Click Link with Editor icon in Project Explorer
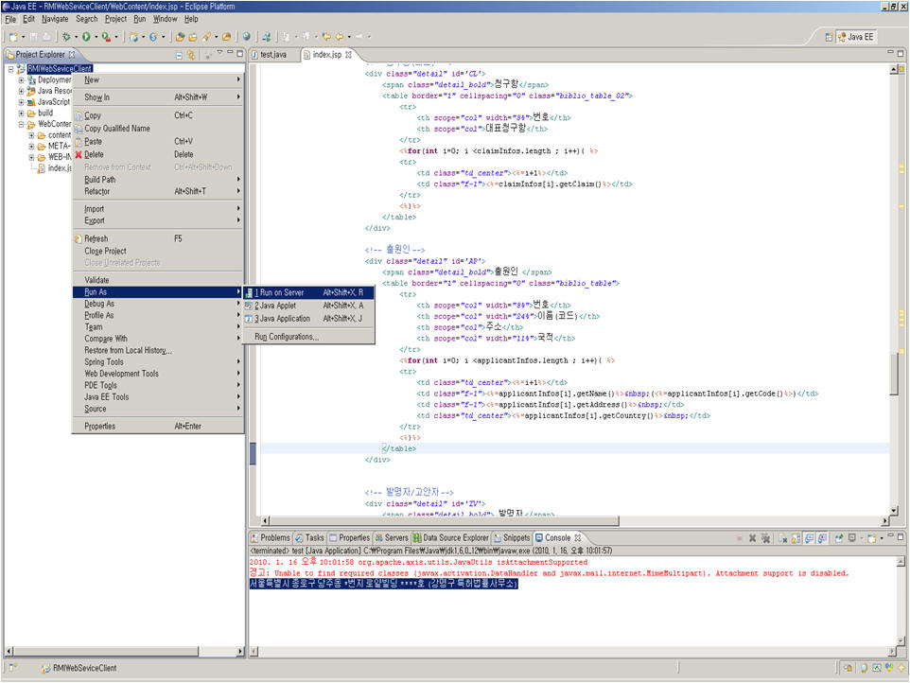This screenshot has width=910, height=683. tap(191, 55)
